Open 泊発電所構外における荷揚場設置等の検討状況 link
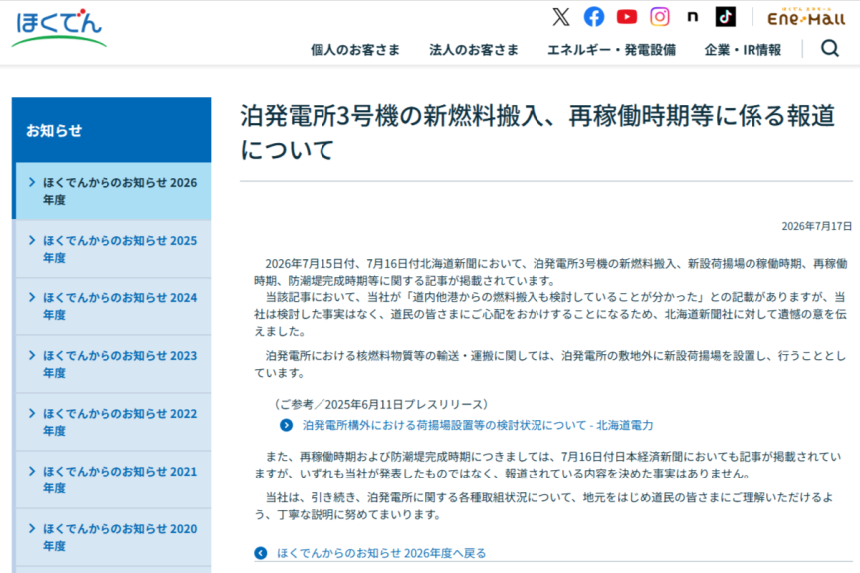The image size is (860, 573). [478, 425]
